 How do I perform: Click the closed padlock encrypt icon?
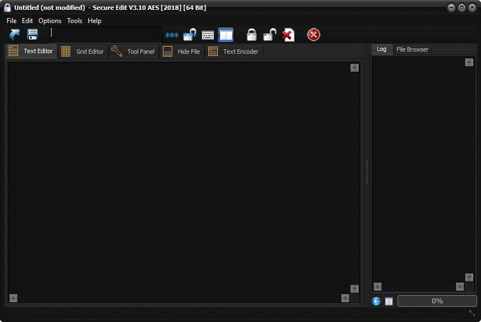point(252,35)
